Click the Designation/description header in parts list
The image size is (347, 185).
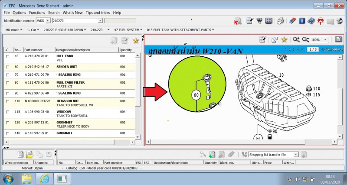coord(87,50)
